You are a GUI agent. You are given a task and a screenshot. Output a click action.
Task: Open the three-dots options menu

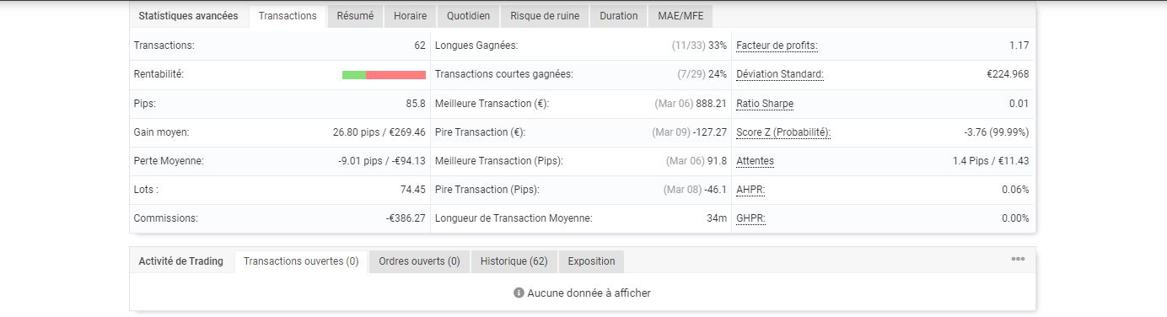pos(1018,260)
